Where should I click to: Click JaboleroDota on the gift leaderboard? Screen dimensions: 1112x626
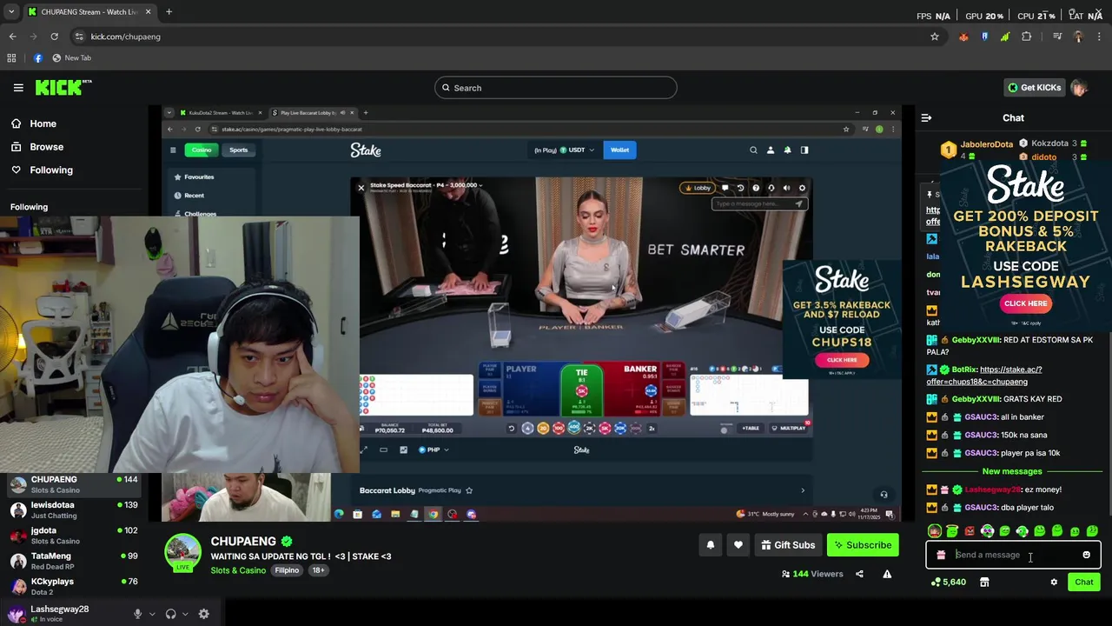(x=986, y=144)
